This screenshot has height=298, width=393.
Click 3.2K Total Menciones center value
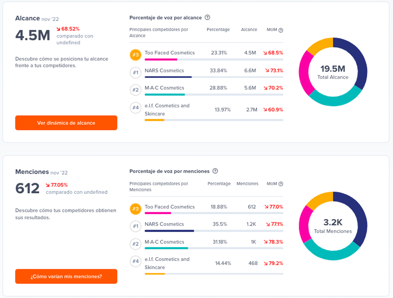click(333, 222)
